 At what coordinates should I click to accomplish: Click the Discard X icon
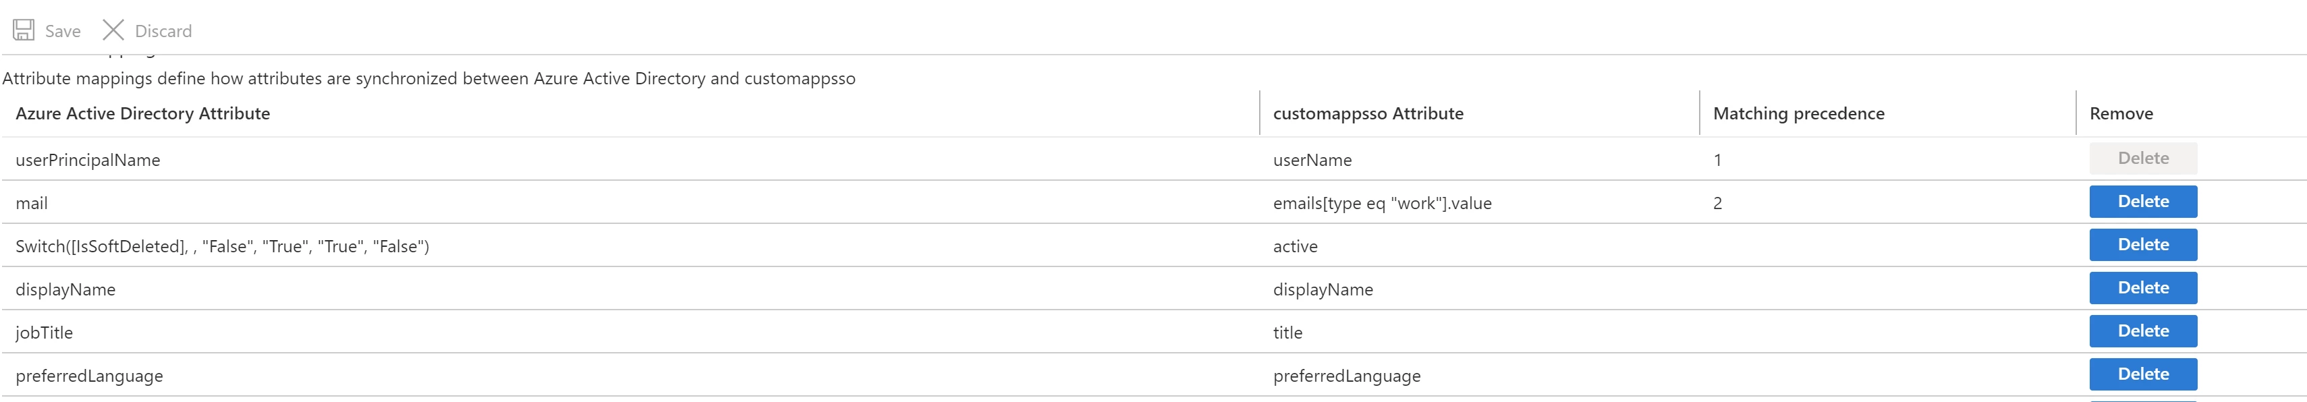(x=113, y=30)
